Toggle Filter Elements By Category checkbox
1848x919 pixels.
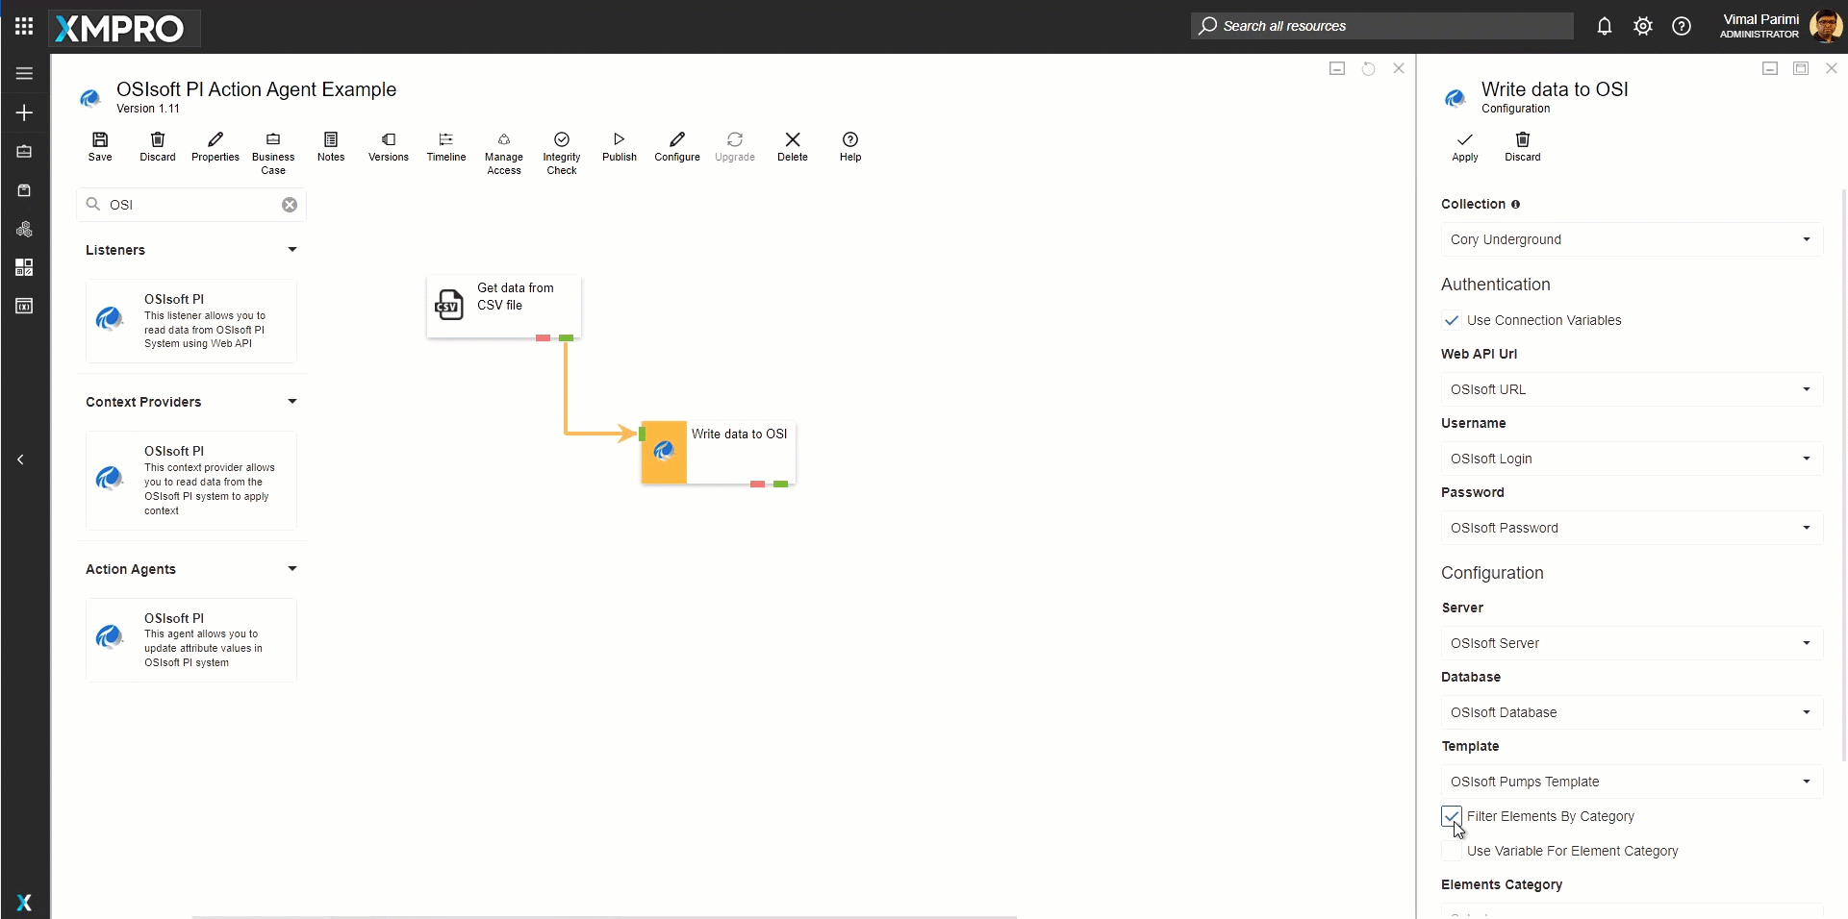tap(1452, 817)
